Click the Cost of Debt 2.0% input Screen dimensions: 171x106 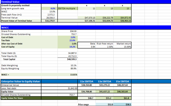click(68, 37)
